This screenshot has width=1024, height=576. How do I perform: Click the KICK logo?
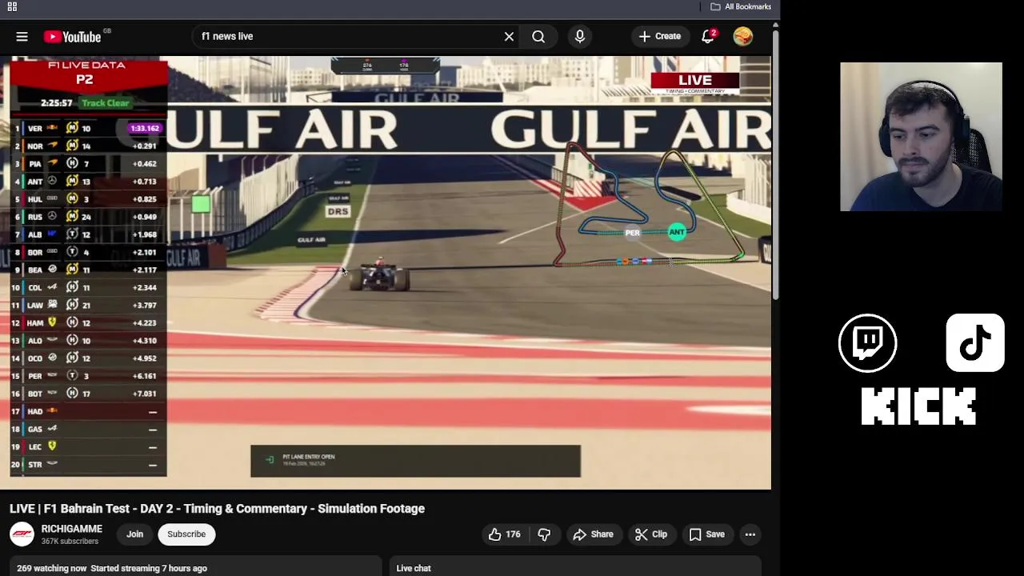click(918, 406)
